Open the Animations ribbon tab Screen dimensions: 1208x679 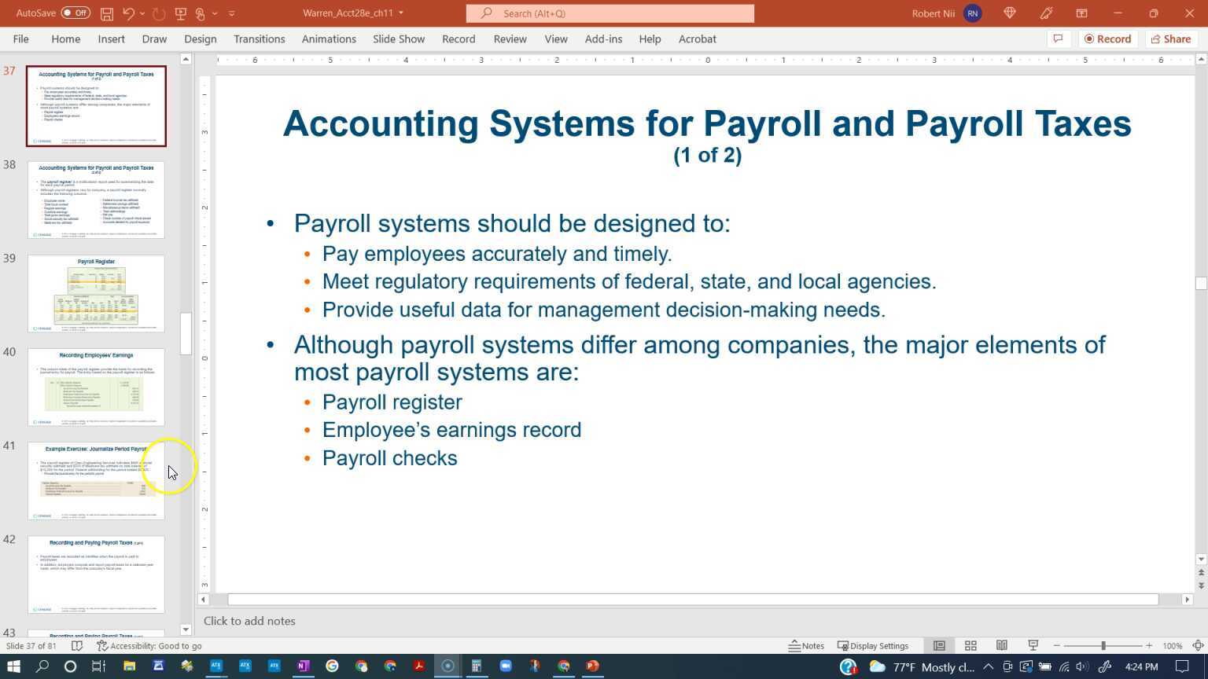pos(329,39)
